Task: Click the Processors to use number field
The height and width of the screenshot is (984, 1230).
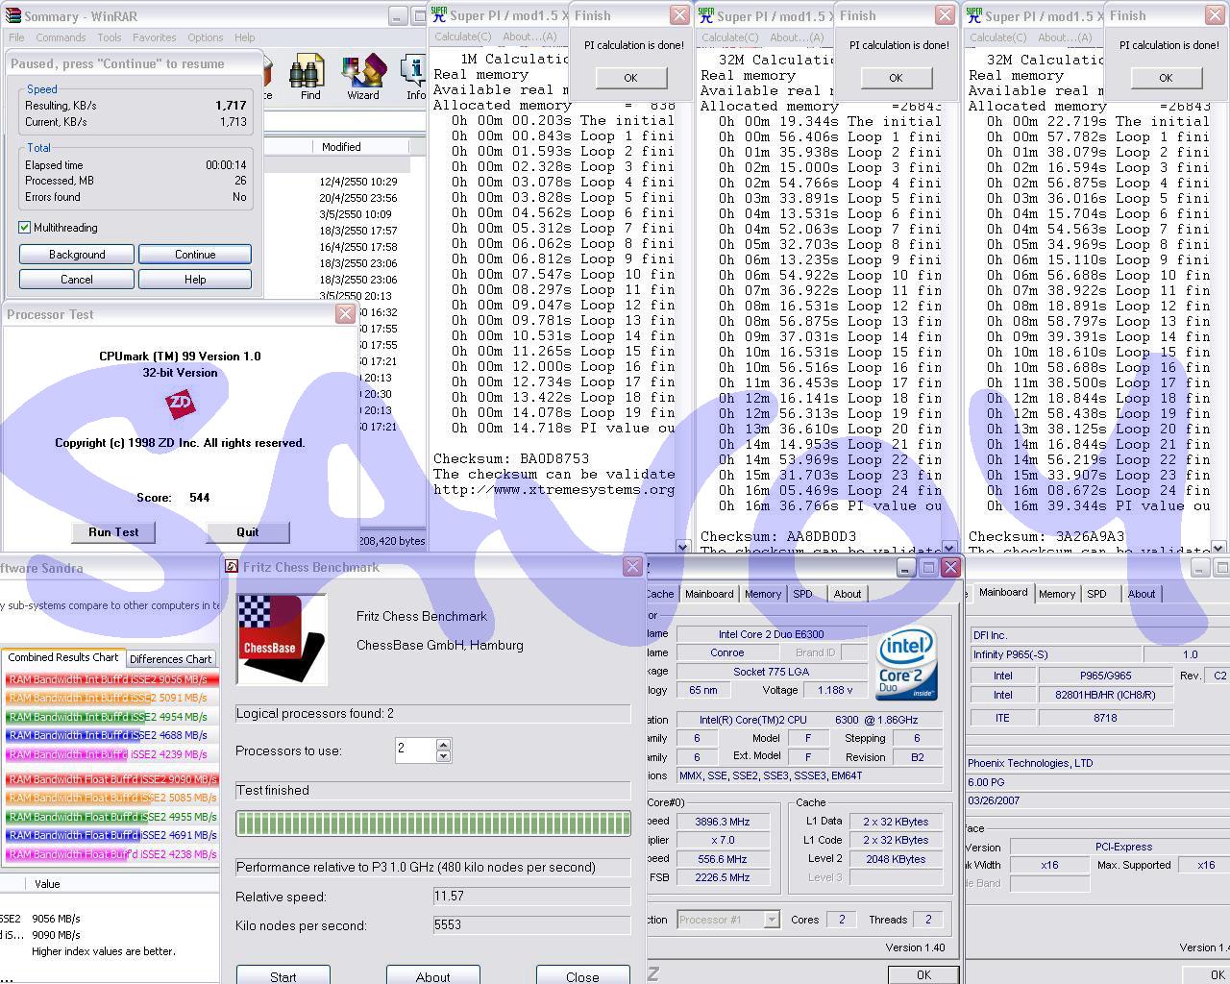Action: (415, 750)
